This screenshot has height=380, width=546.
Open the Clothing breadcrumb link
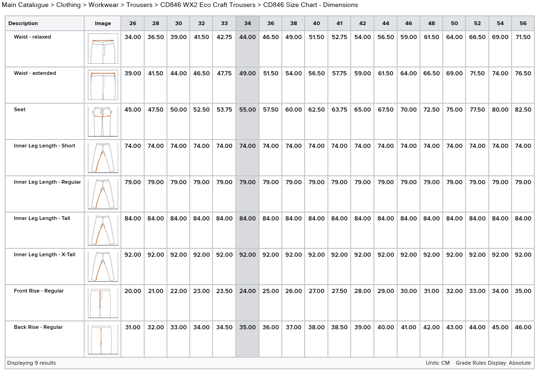pyautogui.click(x=69, y=5)
